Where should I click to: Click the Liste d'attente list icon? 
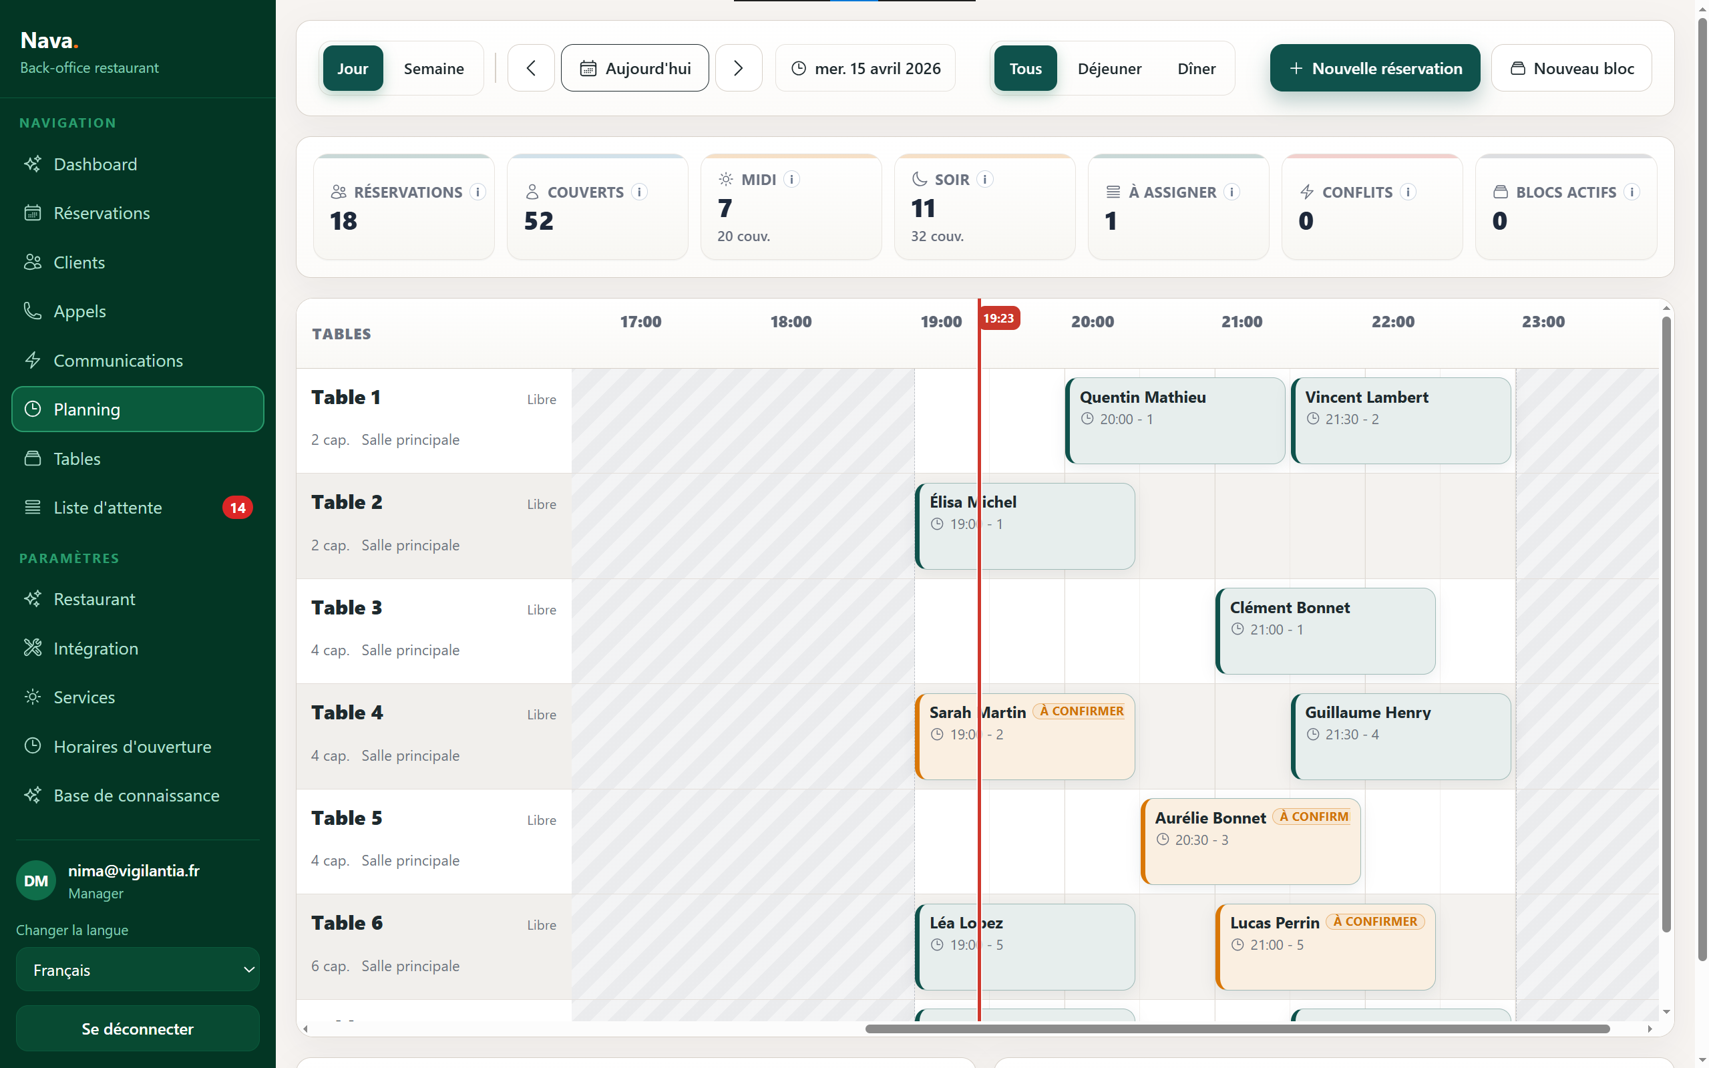[x=33, y=507]
